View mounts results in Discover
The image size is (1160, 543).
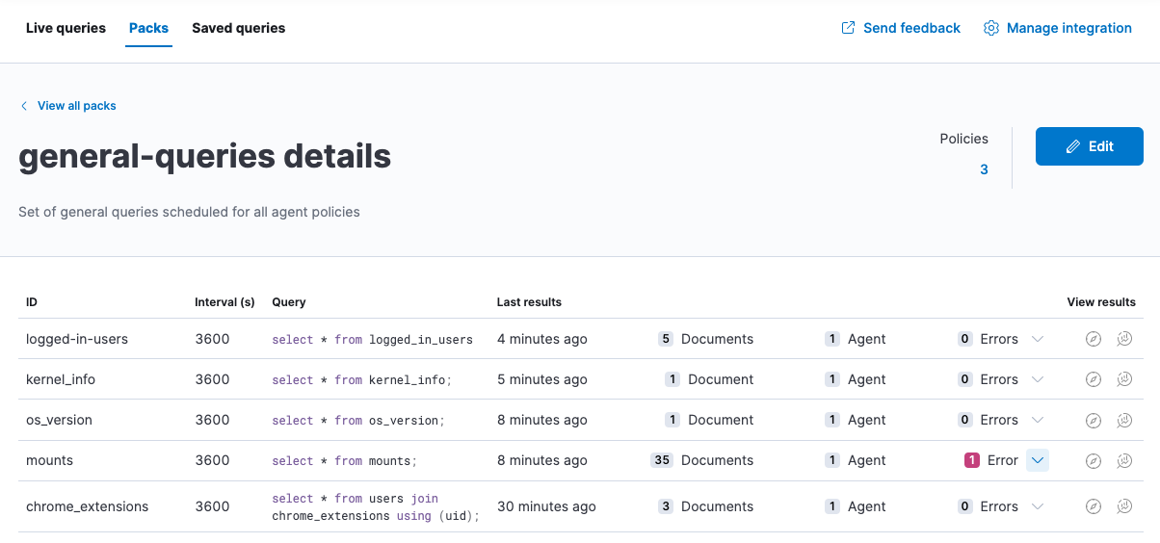coord(1093,460)
